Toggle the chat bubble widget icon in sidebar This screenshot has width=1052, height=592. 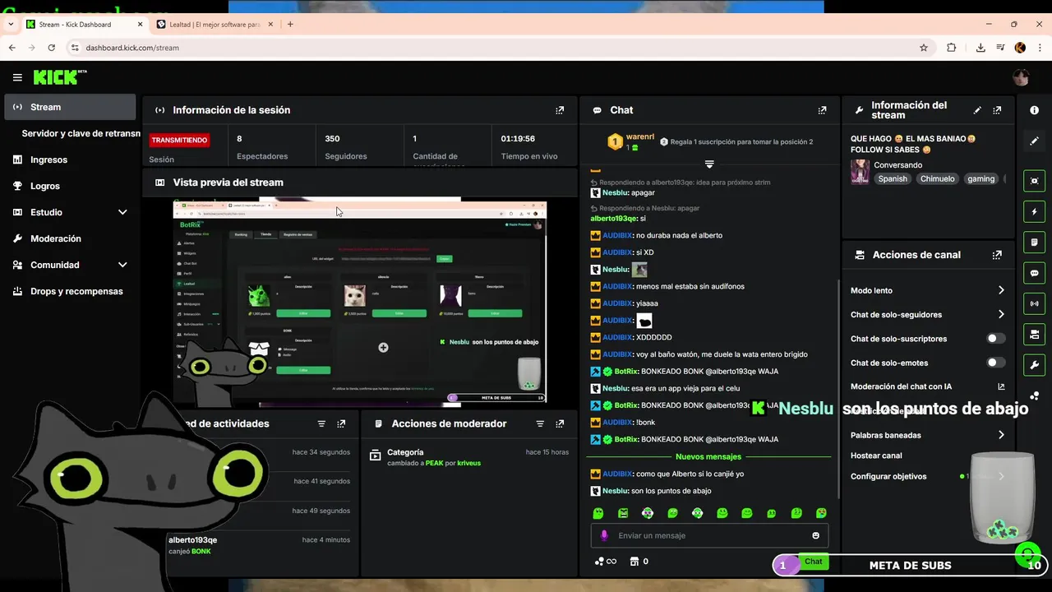click(x=1034, y=273)
